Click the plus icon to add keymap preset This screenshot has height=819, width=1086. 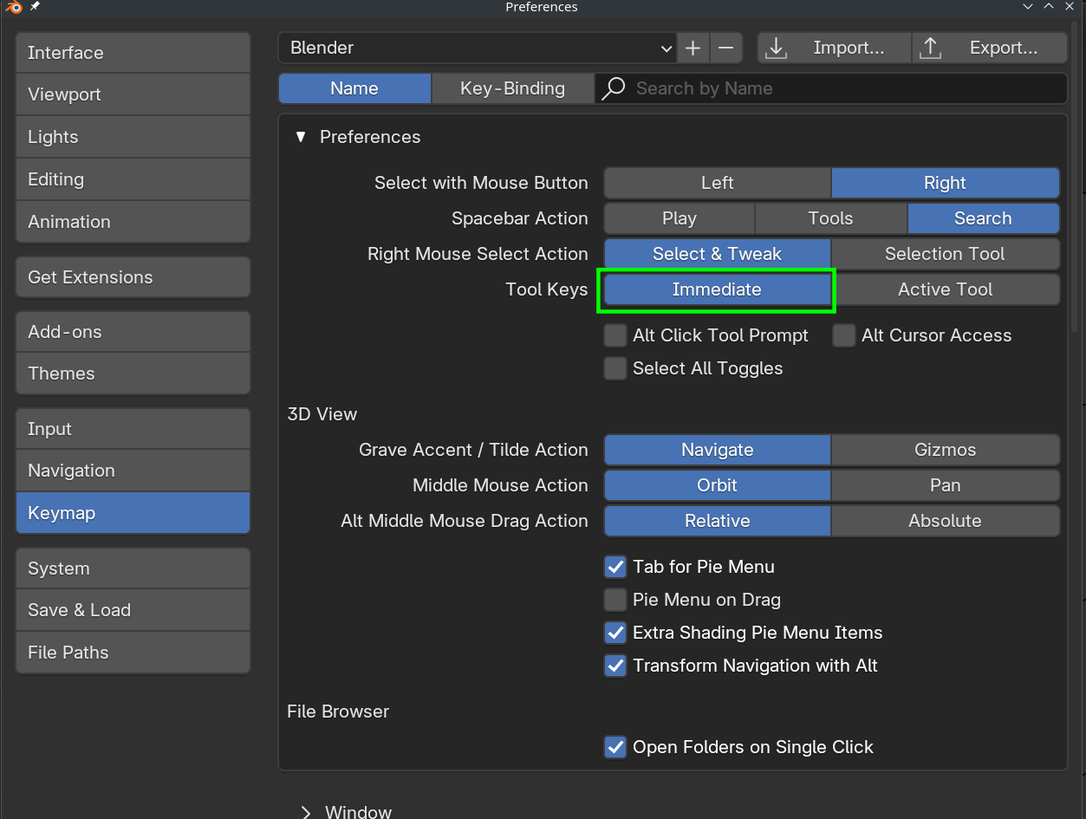693,49
